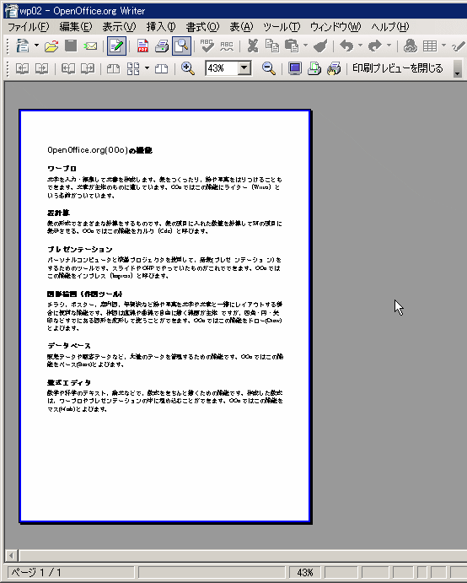Click the Zoom Out magnifier icon

[268, 68]
